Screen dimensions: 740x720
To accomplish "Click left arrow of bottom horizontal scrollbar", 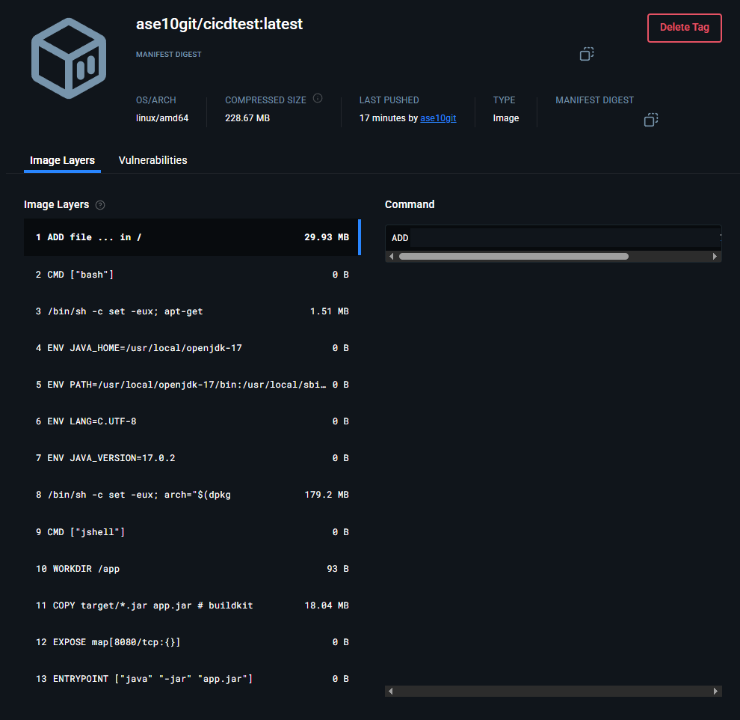I will coord(390,691).
